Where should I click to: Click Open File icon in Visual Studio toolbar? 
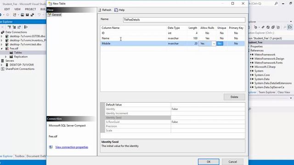23,15
